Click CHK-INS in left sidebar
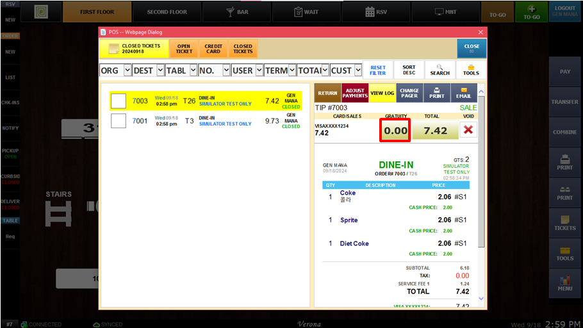This screenshot has height=328, width=583. tap(10, 102)
